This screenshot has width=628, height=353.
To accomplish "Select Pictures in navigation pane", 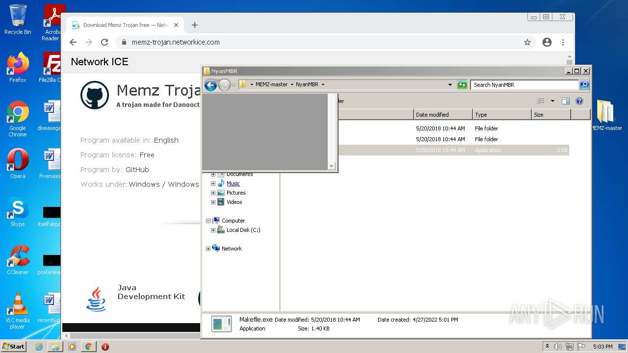I will pos(236,193).
